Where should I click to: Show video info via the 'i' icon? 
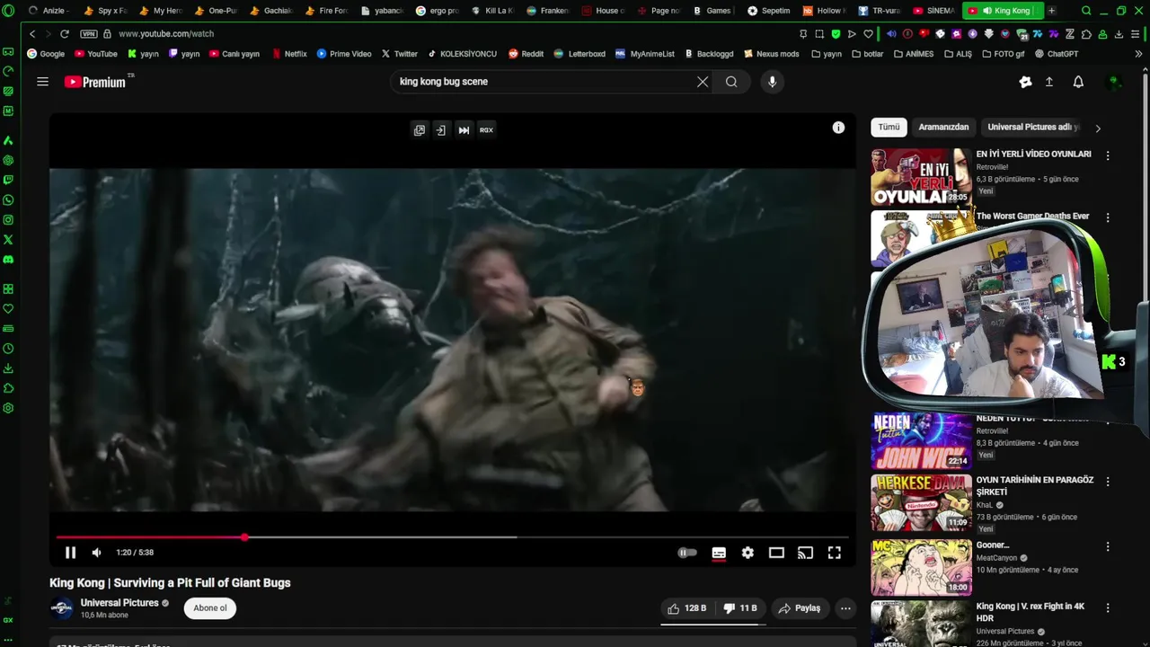(838, 128)
